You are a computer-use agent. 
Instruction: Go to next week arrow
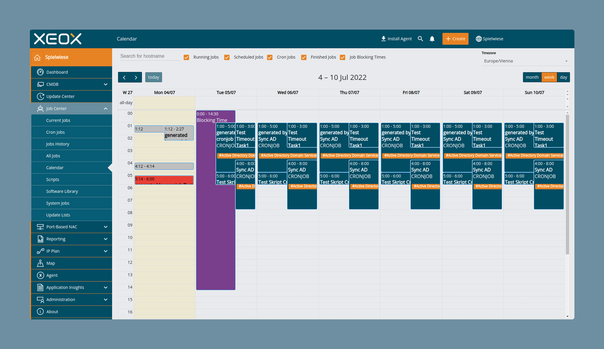click(x=136, y=77)
